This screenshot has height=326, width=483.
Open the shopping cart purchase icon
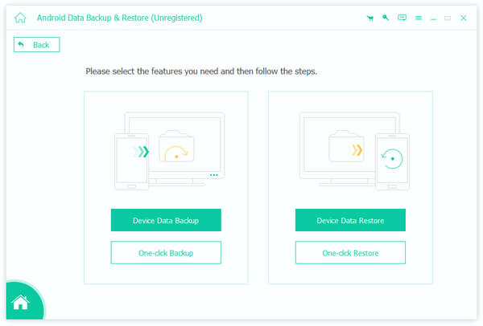(370, 18)
